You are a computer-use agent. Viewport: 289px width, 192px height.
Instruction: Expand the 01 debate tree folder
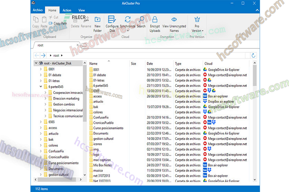(41, 75)
